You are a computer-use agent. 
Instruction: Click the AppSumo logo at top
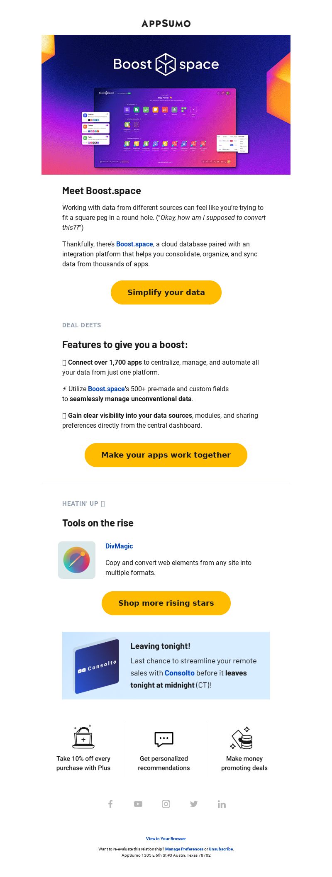pyautogui.click(x=166, y=23)
